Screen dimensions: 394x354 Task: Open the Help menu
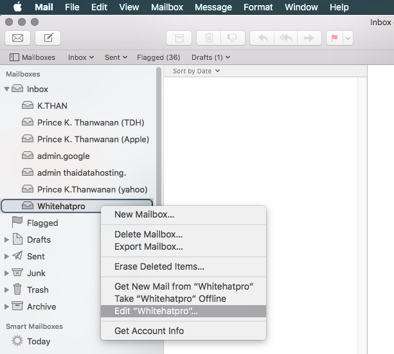pos(339,7)
